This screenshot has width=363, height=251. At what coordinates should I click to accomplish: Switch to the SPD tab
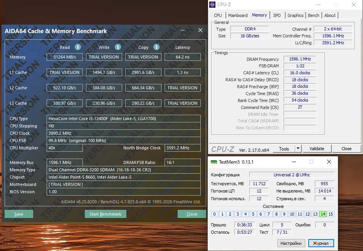tap(277, 15)
